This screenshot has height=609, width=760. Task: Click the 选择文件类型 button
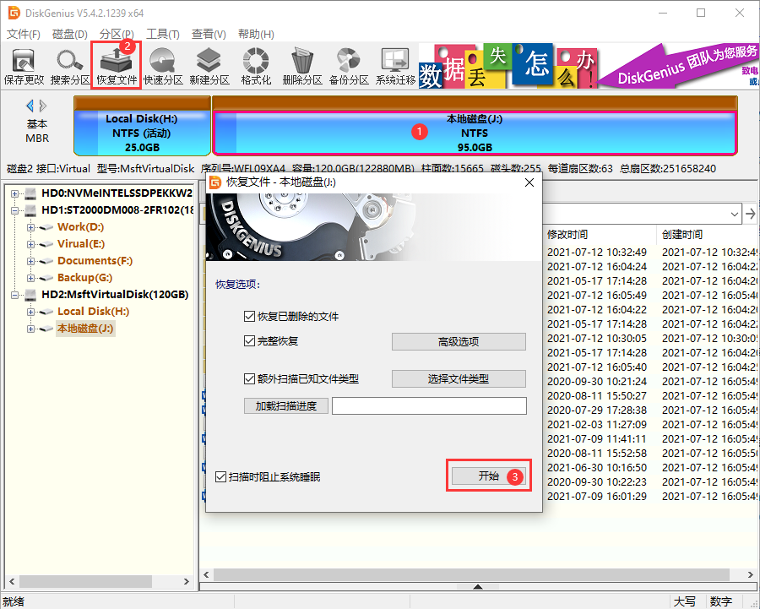tap(459, 378)
